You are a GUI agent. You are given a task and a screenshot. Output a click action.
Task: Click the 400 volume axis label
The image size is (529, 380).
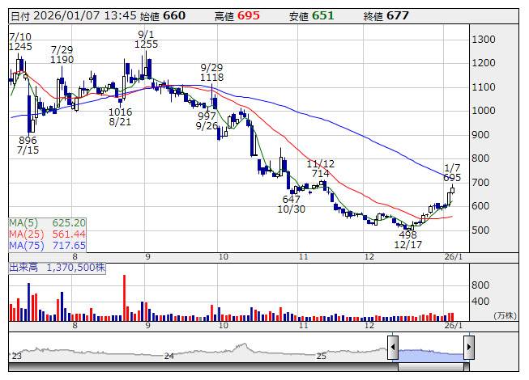[x=480, y=302]
